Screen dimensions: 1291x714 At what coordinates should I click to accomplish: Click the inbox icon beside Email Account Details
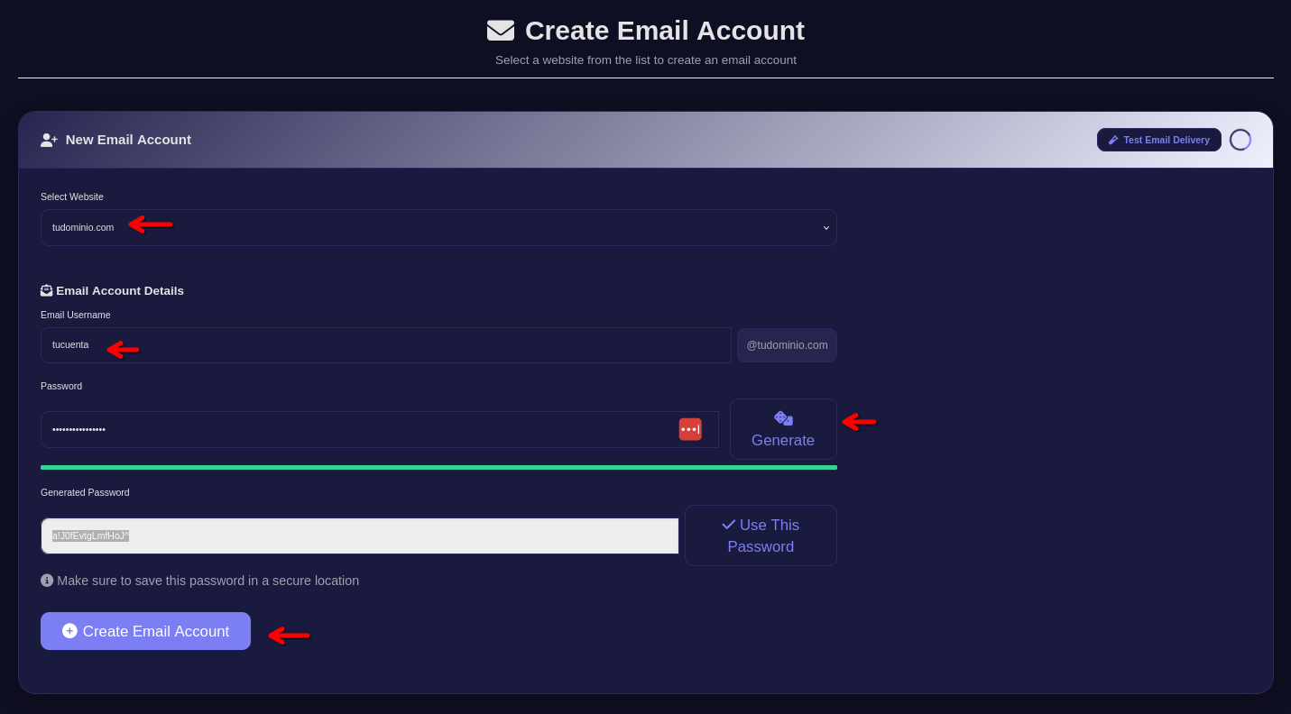tap(47, 290)
